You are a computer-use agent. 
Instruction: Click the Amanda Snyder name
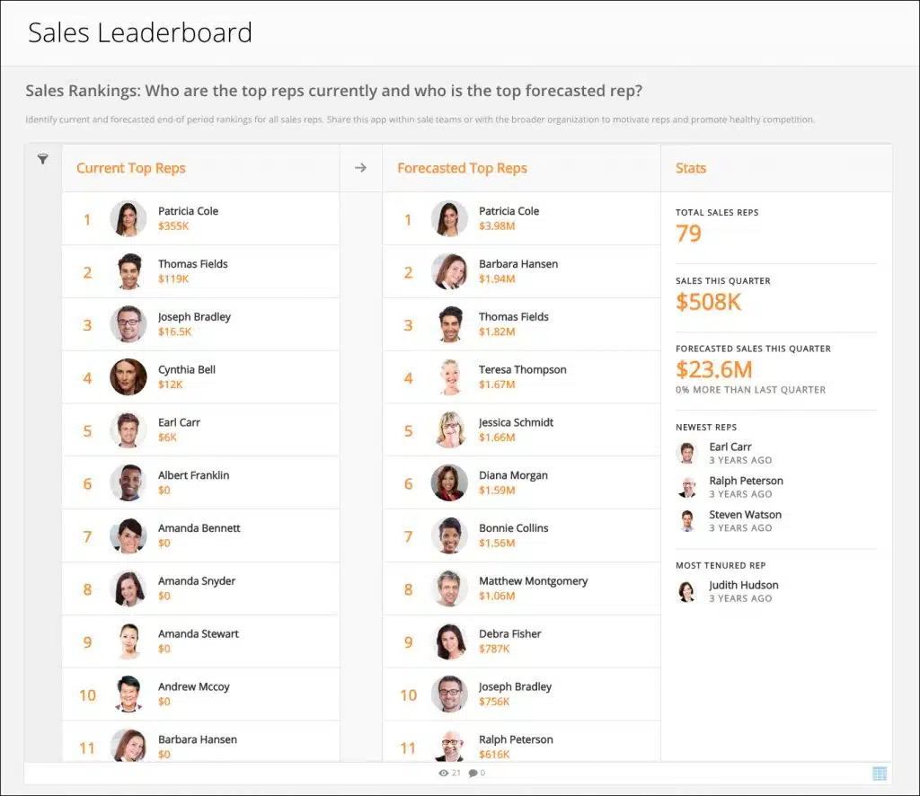pyautogui.click(x=197, y=580)
